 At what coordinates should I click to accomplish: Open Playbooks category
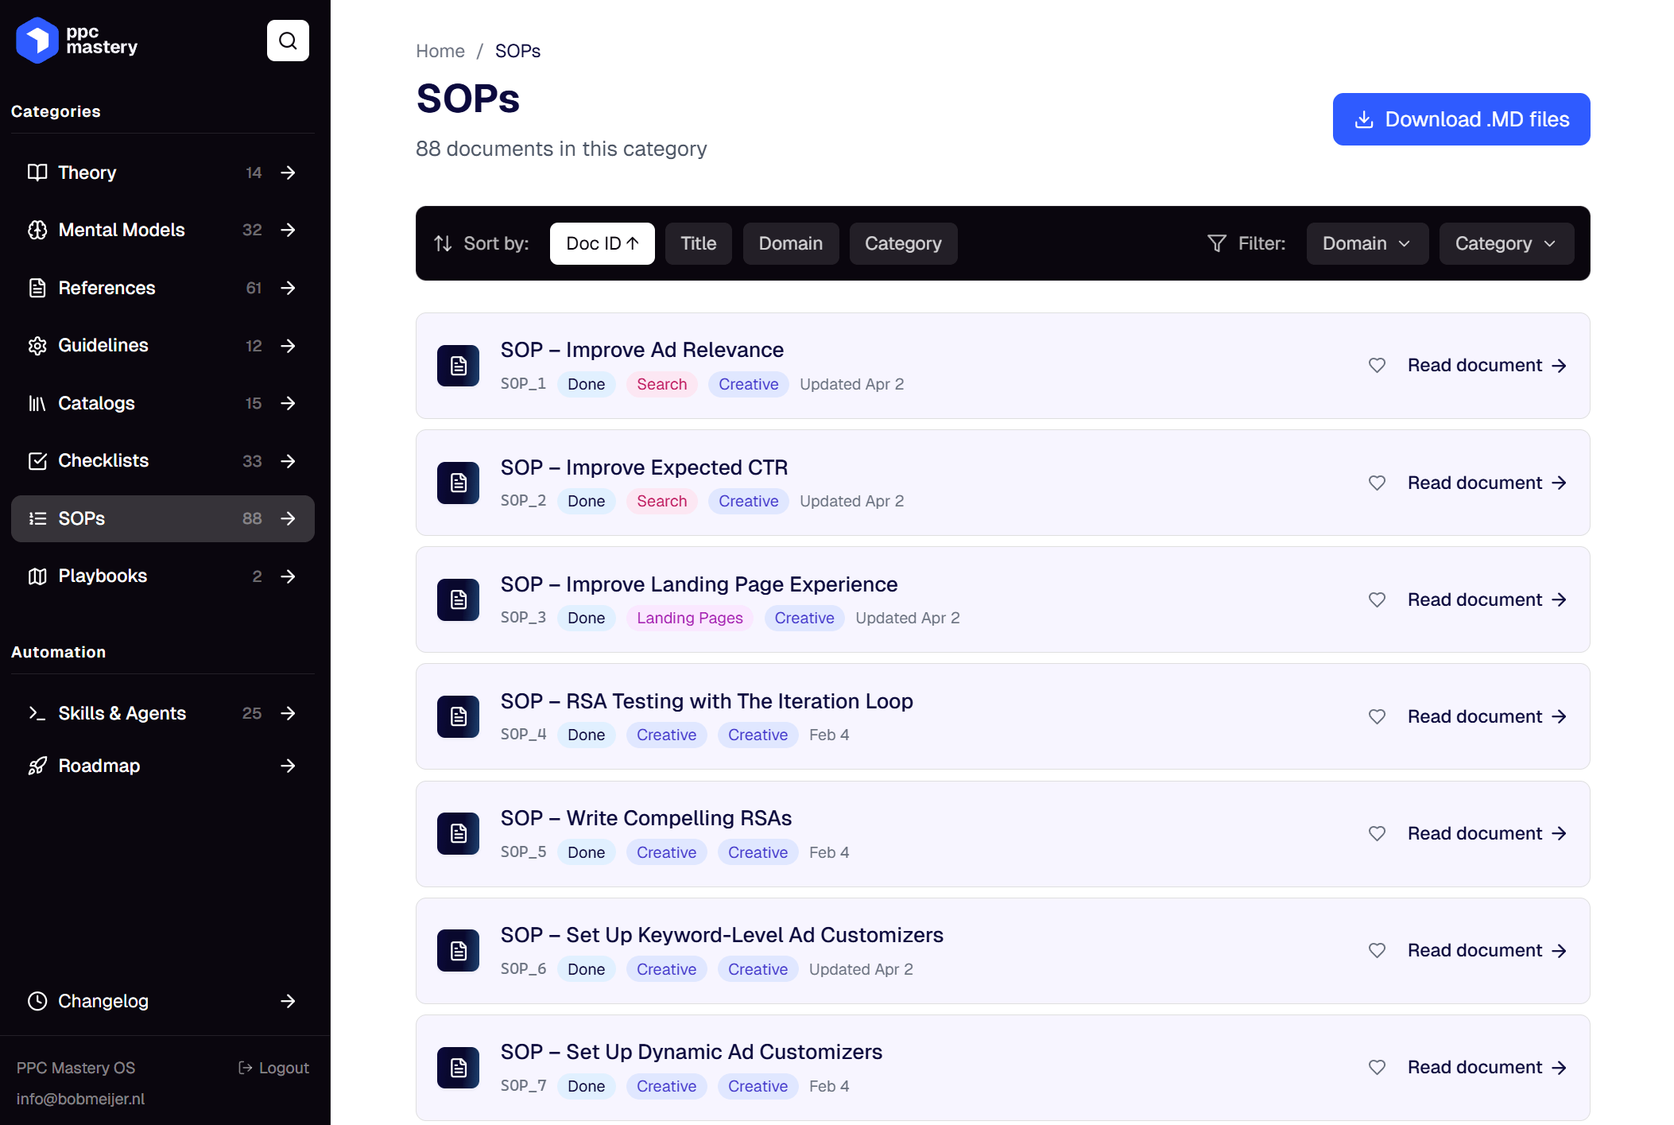point(163,576)
